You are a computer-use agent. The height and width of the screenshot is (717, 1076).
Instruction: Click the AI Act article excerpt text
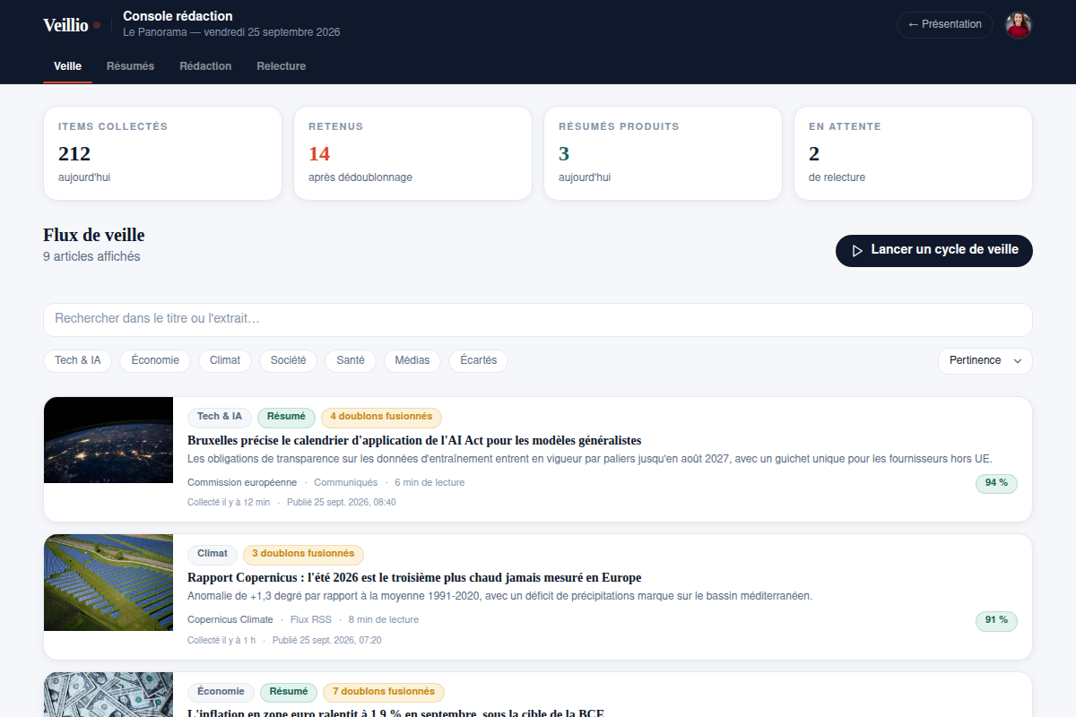click(590, 459)
